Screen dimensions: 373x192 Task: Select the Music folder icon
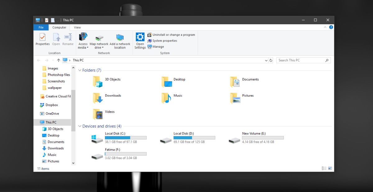(166, 98)
